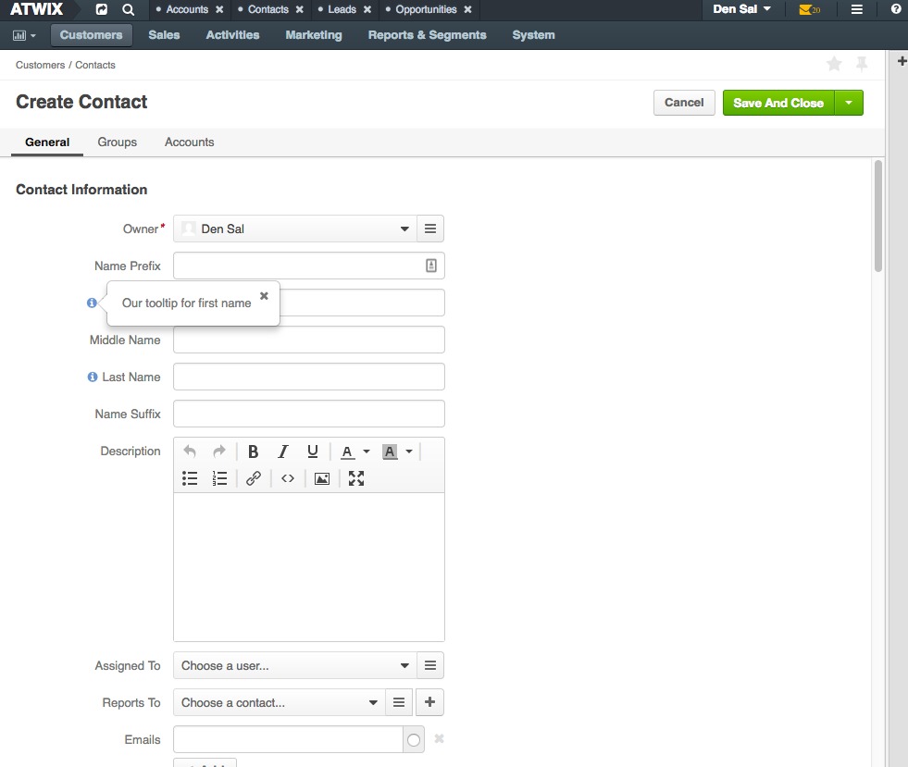
Task: Open the dashboard chart icon menu
Action: 24,35
